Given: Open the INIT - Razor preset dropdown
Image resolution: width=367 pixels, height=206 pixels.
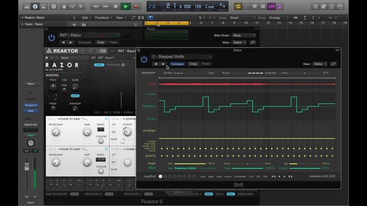Looking at the screenshot, I should pyautogui.click(x=89, y=35).
